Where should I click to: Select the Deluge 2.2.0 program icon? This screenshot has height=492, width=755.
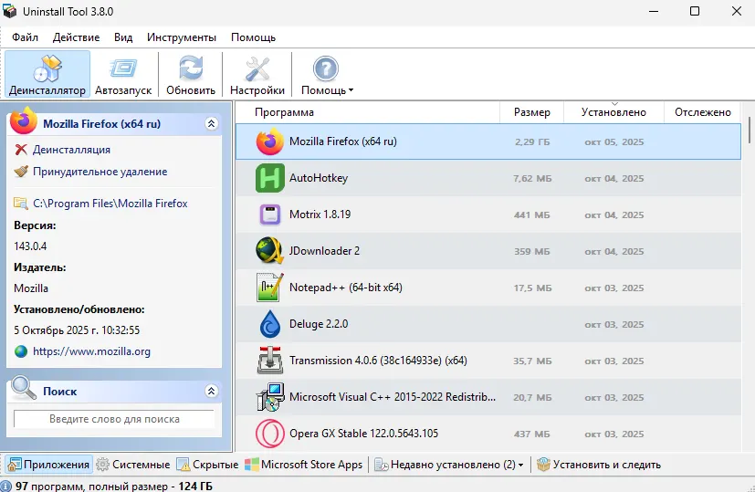(269, 324)
